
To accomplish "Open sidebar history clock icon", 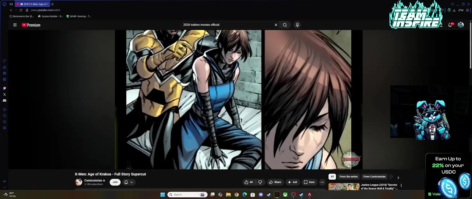I will [4, 116].
